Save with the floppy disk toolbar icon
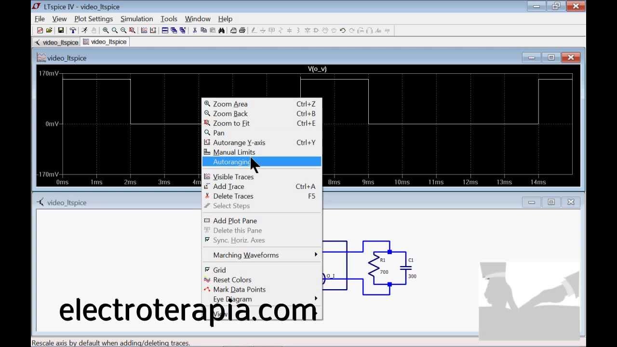 61,30
